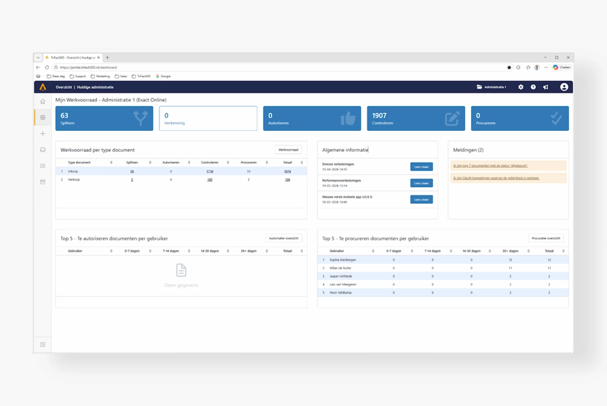
Task: Select the Splitsen tile showing 63
Action: tap(104, 118)
